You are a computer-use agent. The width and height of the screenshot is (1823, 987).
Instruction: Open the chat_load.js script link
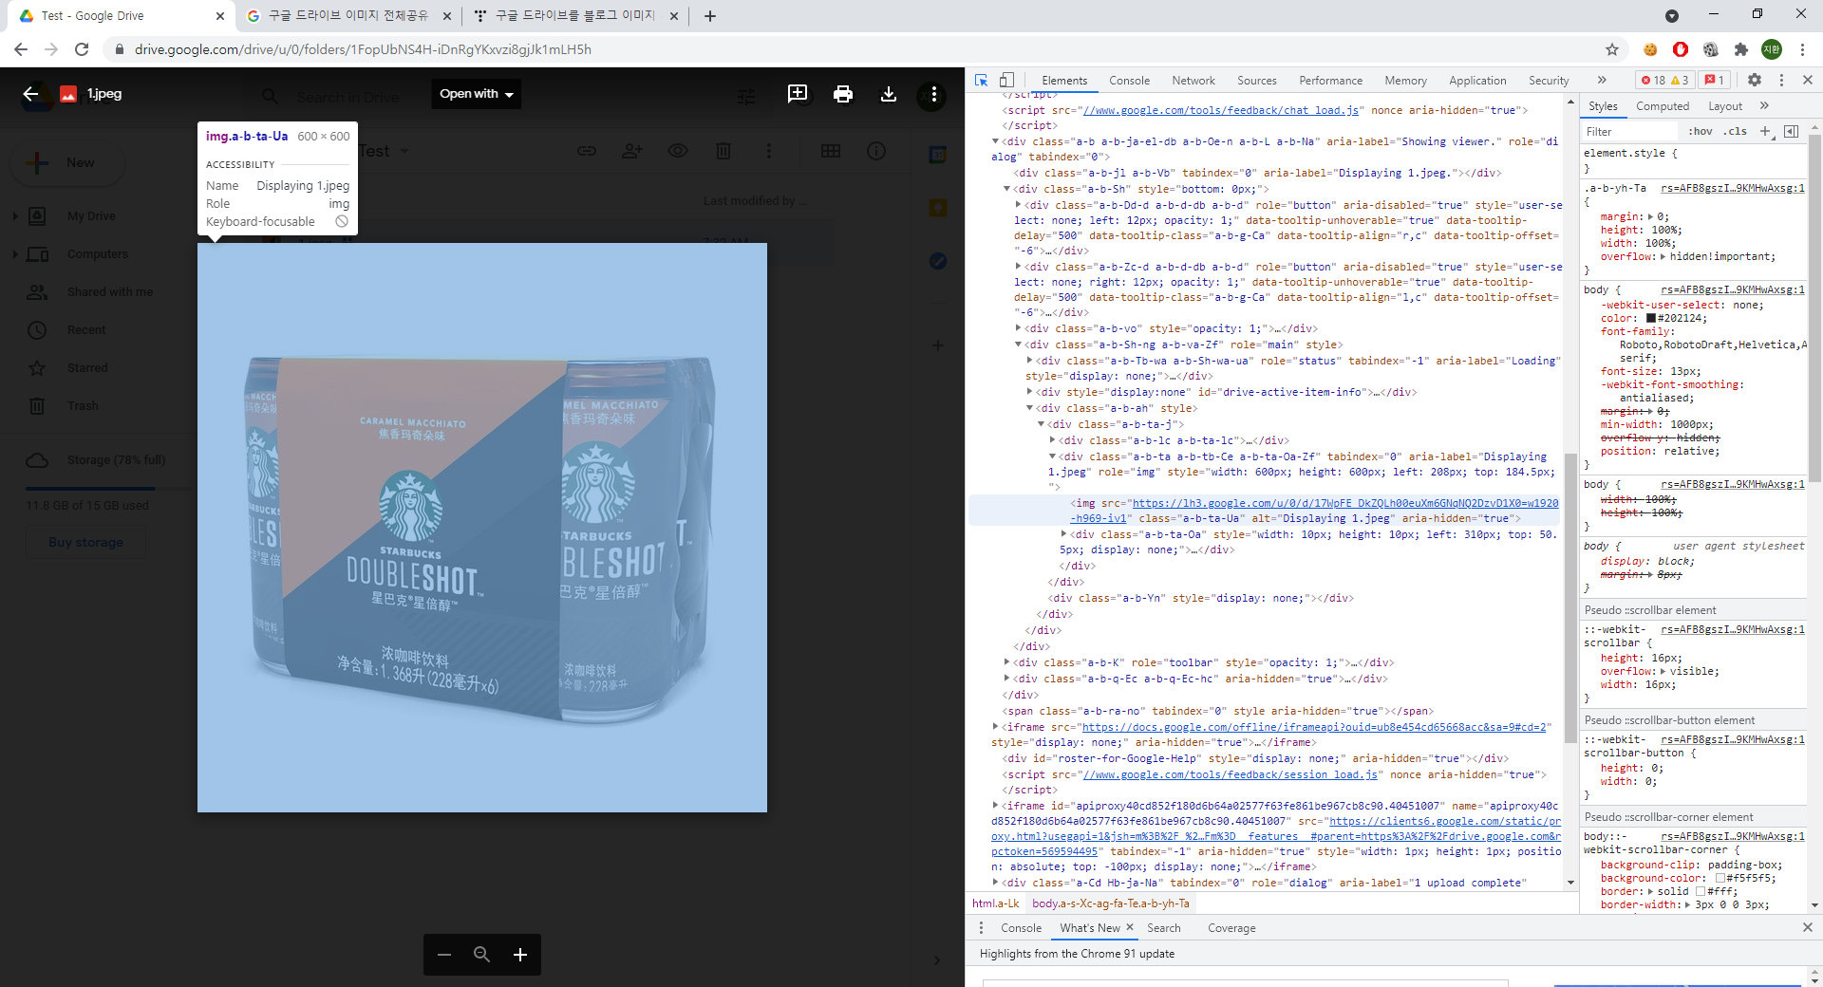tap(1220, 111)
